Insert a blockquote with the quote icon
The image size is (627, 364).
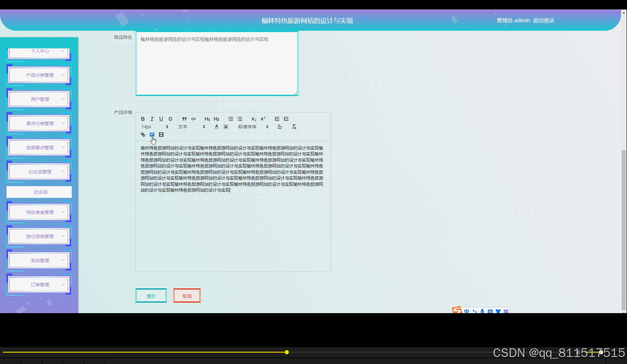coord(184,119)
